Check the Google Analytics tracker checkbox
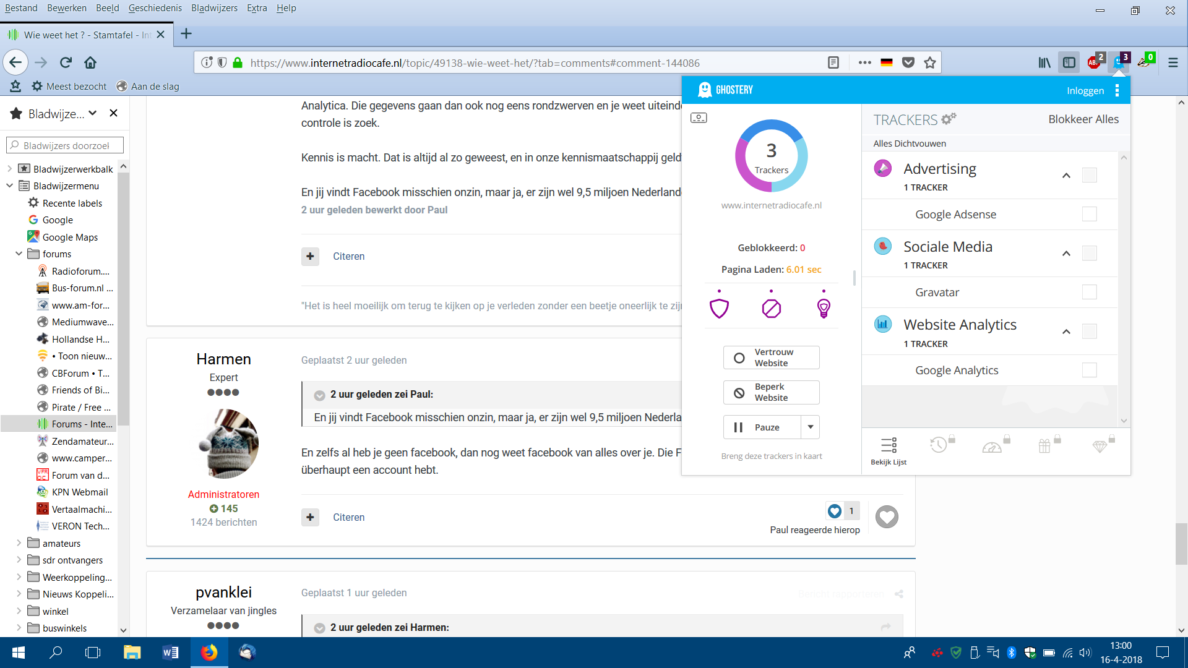This screenshot has height=668, width=1188. (1089, 370)
